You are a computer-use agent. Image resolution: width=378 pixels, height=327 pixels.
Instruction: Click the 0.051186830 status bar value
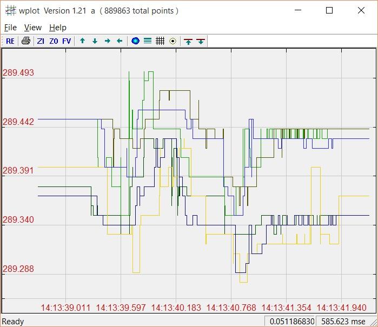point(292,322)
